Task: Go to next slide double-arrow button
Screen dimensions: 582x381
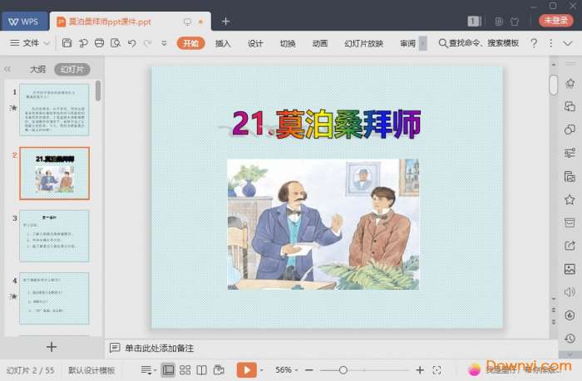Action: 554,322
